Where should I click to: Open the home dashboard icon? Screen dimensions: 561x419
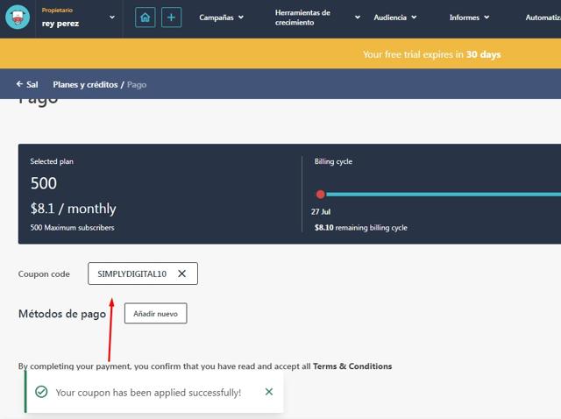[146, 18]
